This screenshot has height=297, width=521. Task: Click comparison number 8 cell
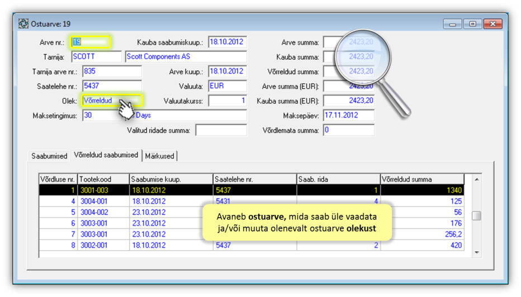click(x=58, y=245)
